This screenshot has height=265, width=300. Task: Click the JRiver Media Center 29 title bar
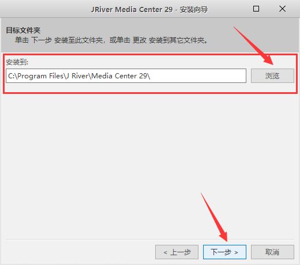(149, 9)
